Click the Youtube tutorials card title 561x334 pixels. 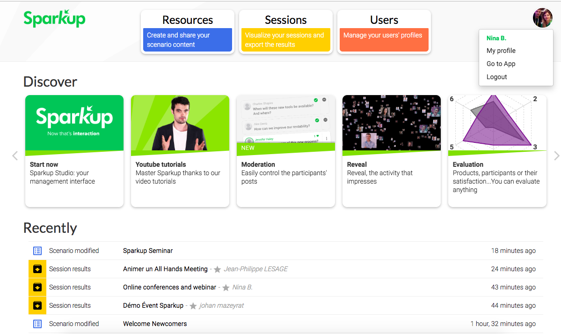coord(160,164)
